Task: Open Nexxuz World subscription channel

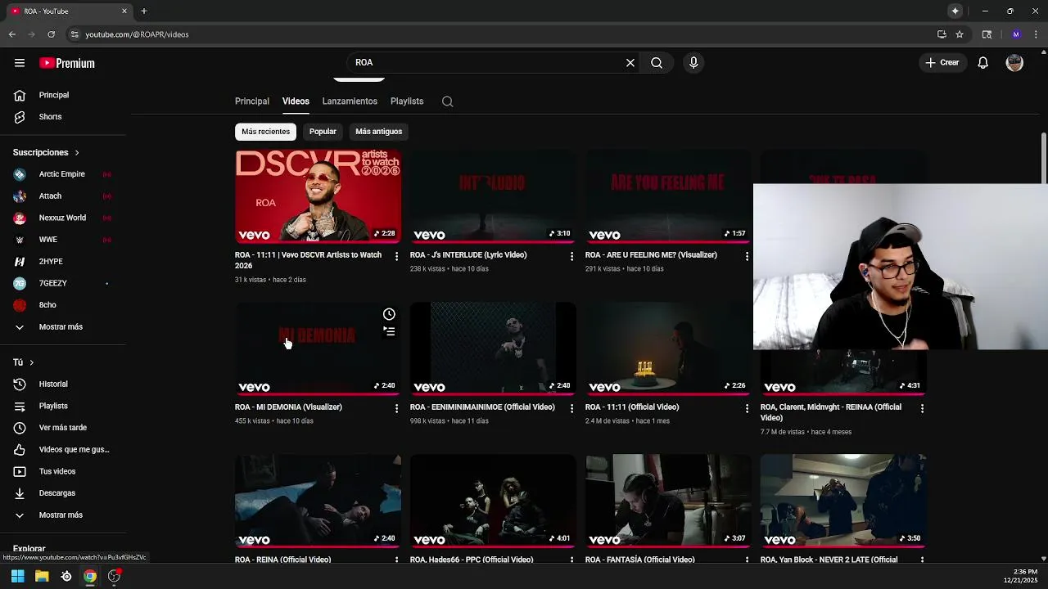Action: (64, 218)
